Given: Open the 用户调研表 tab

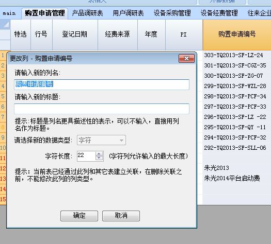Looking at the screenshot, I should (x=128, y=13).
